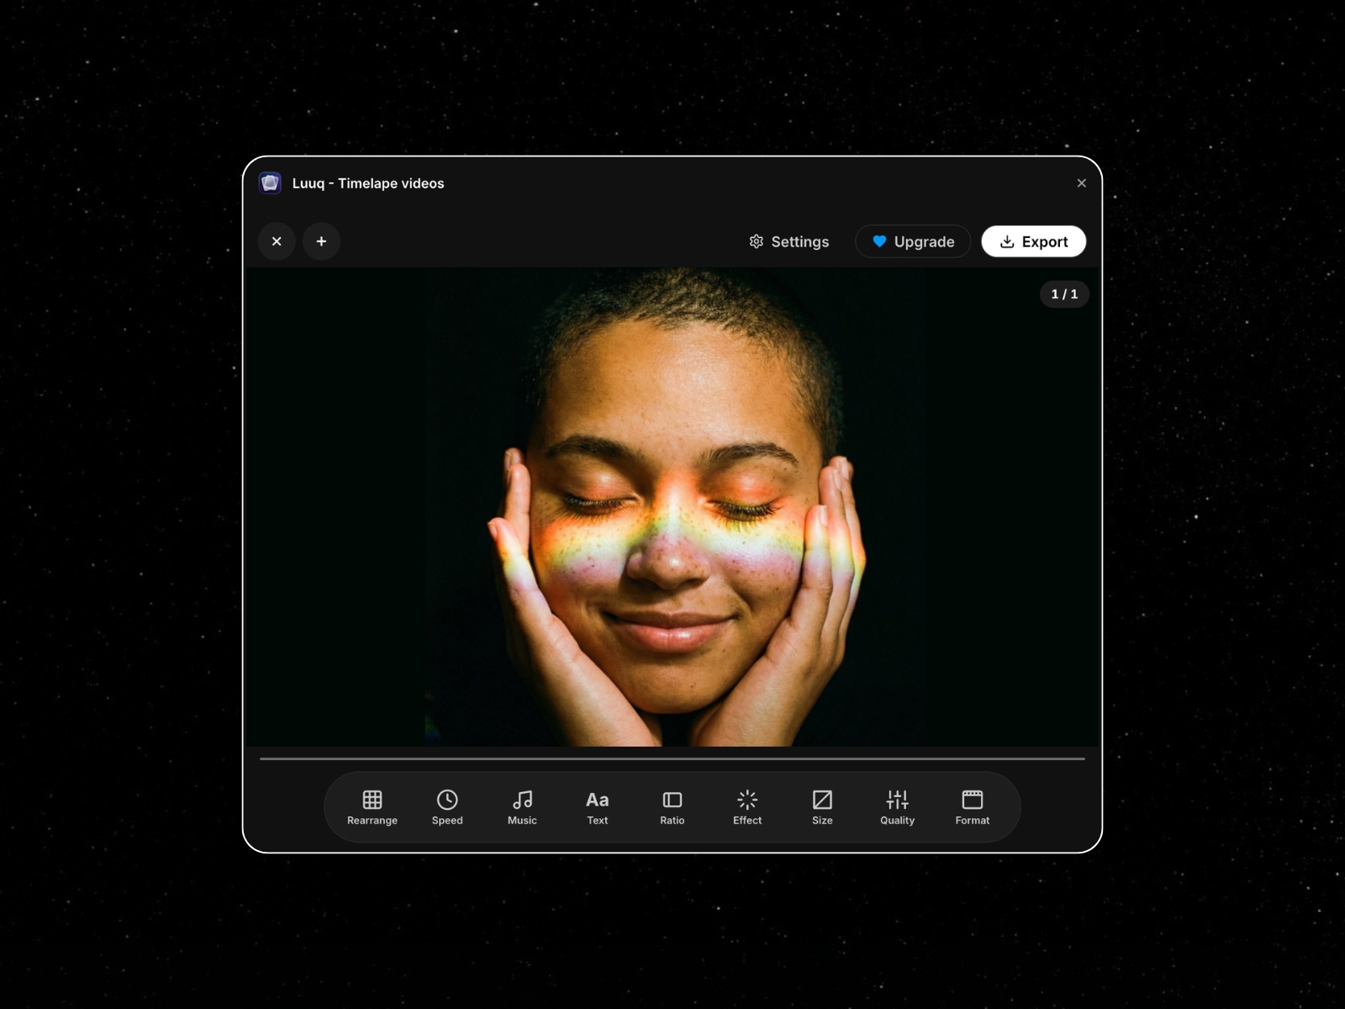The width and height of the screenshot is (1345, 1009).
Task: Click the 1 / 1 page indicator
Action: (1064, 294)
